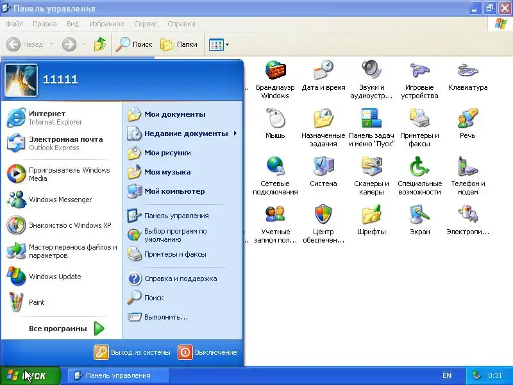Open the Дата и время icon
This screenshot has width=513, height=385.
pos(323,76)
